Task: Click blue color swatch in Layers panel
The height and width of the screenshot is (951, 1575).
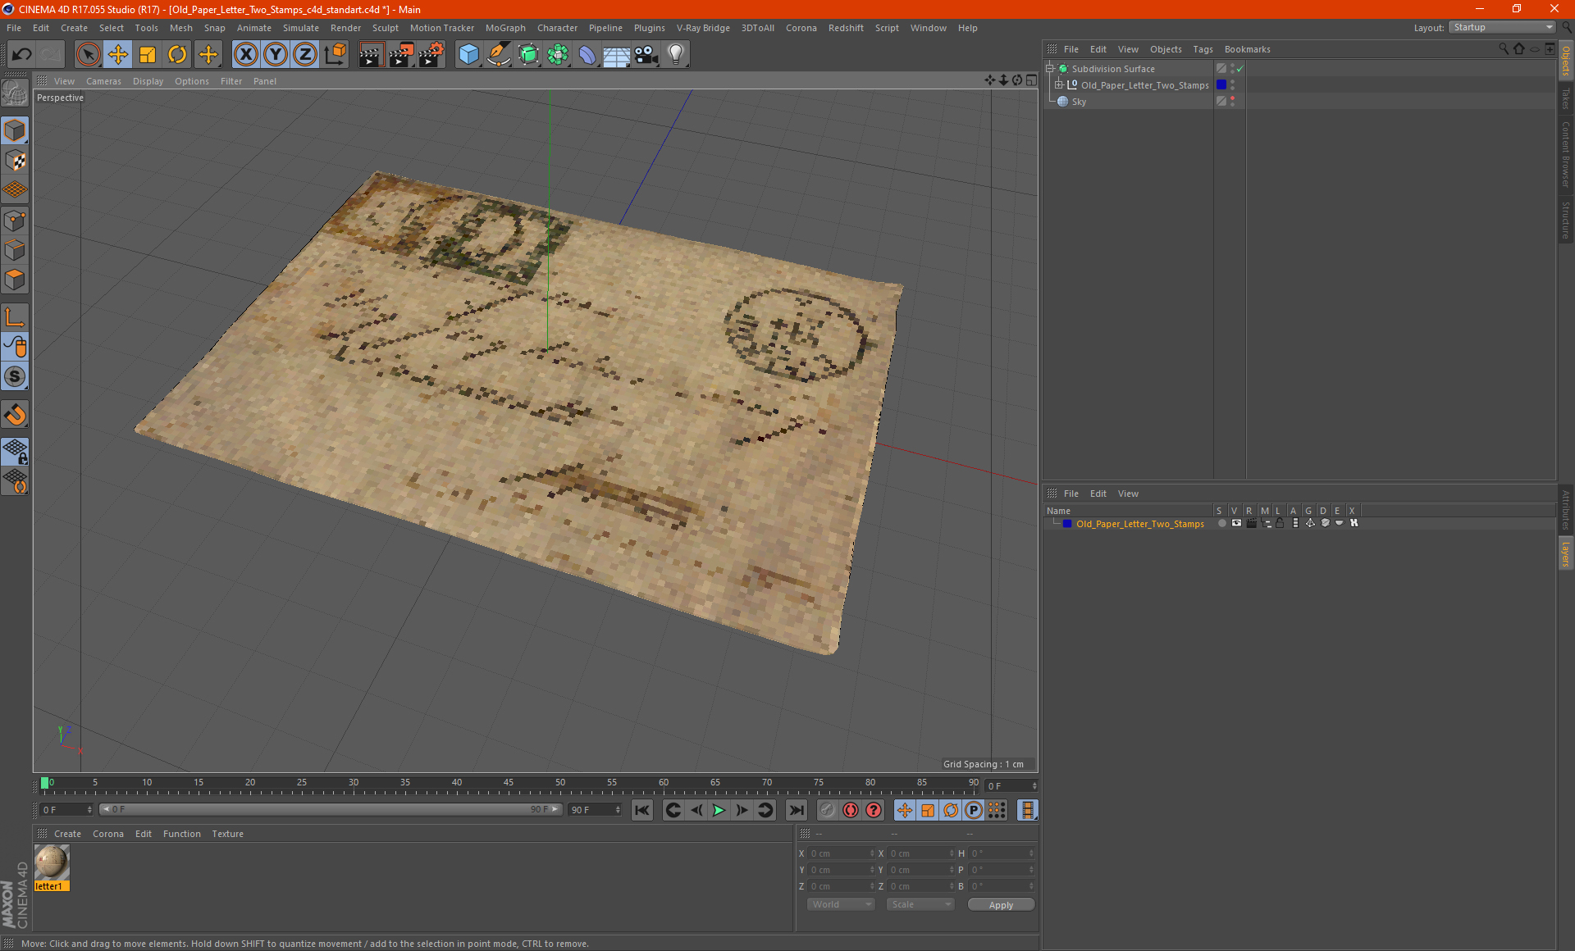Action: 1067,523
